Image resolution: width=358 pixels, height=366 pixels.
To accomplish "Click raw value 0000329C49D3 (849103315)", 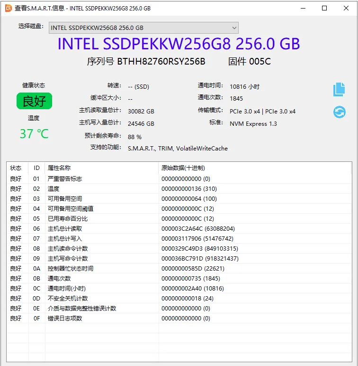I will [200, 249].
